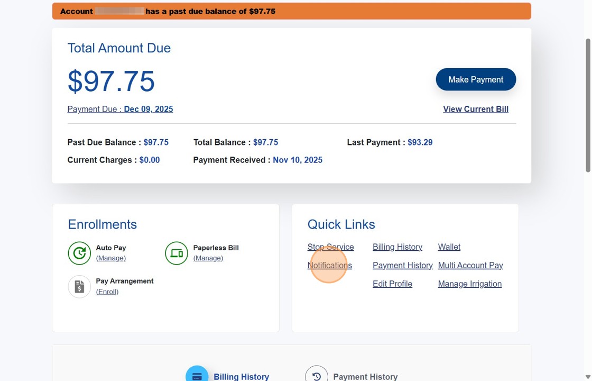The image size is (592, 381).
Task: Manage Auto Pay enrollment
Action: click(110, 258)
